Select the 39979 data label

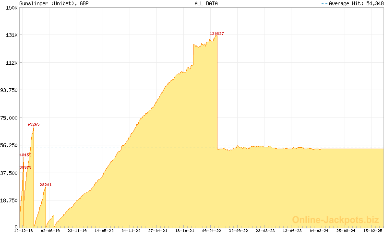pos(25,167)
